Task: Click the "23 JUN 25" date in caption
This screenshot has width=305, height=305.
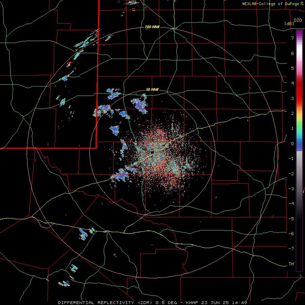Action: [216, 303]
